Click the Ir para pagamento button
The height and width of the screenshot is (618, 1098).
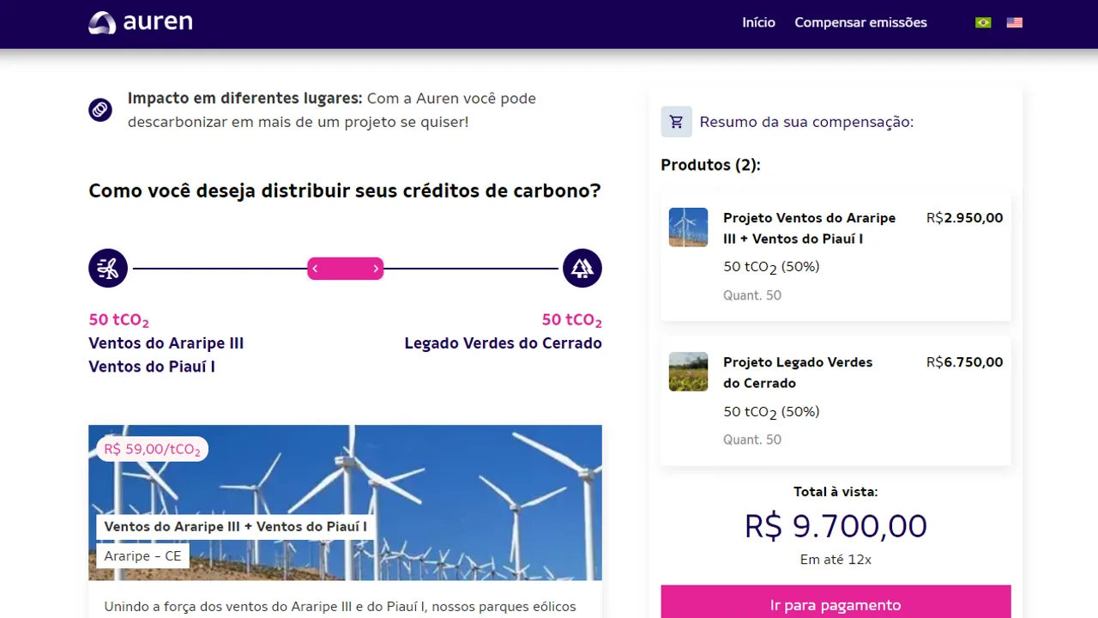click(836, 604)
